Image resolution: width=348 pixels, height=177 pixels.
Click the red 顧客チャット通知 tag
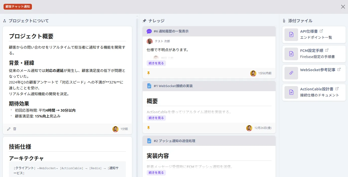[x=17, y=7]
